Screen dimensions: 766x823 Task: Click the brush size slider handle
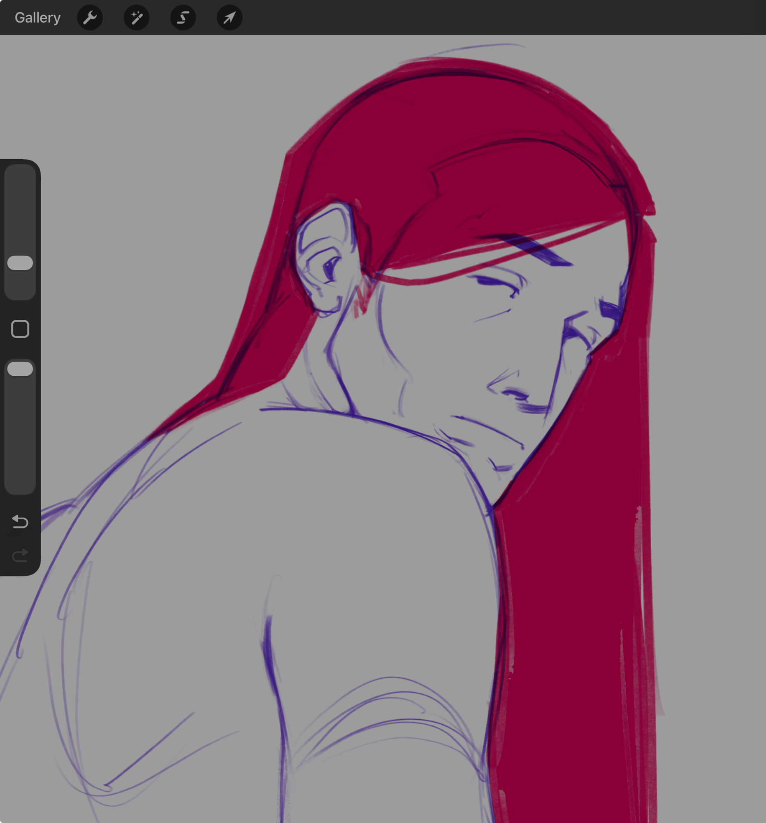(x=20, y=263)
